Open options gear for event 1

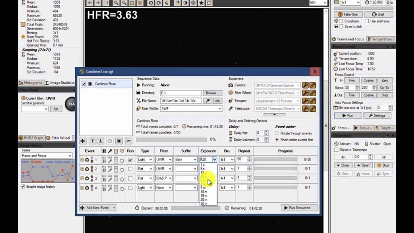point(87,160)
